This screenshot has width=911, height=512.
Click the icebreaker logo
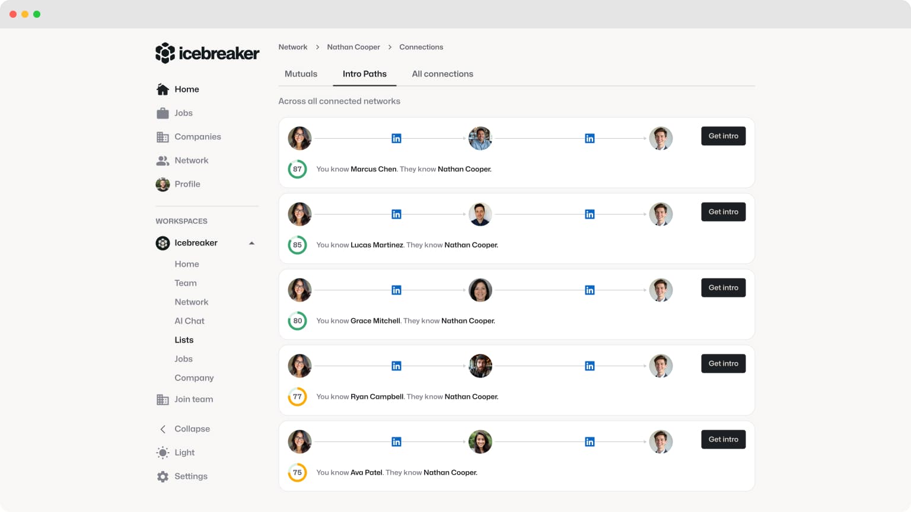coord(207,53)
